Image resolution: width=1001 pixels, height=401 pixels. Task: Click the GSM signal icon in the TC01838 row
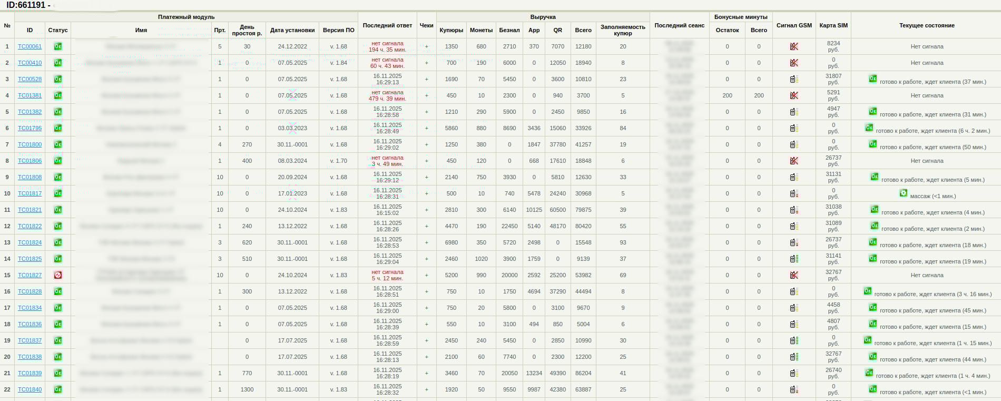[x=794, y=357]
